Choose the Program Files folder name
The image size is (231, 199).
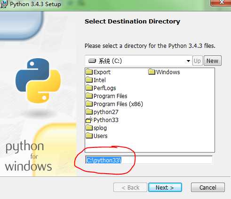point(111,96)
